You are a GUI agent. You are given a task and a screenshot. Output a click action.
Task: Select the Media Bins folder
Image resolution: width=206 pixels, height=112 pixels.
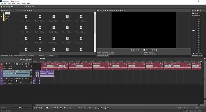tap(8, 15)
